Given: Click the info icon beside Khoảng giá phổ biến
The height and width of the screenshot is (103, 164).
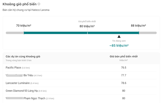Looking at the screenshot, I should tap(39, 4).
